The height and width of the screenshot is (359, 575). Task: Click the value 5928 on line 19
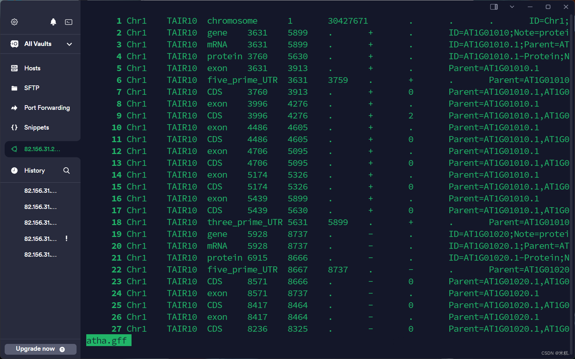(x=257, y=234)
